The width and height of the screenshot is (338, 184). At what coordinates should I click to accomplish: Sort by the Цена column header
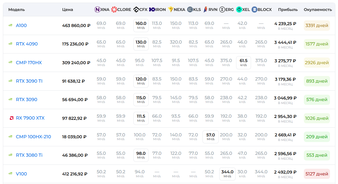(67, 10)
